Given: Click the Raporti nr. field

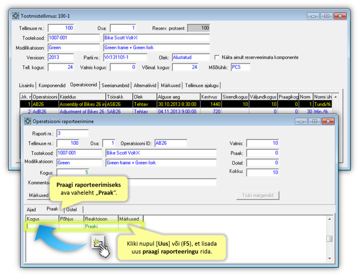Looking at the screenshot, I should coord(73,133).
